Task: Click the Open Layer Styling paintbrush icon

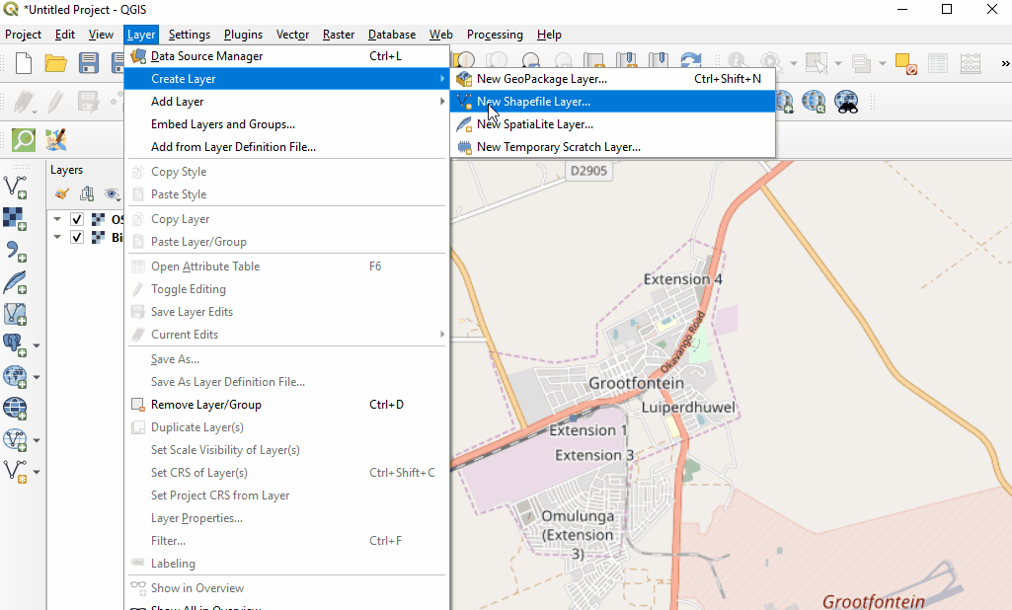Action: pyautogui.click(x=62, y=194)
